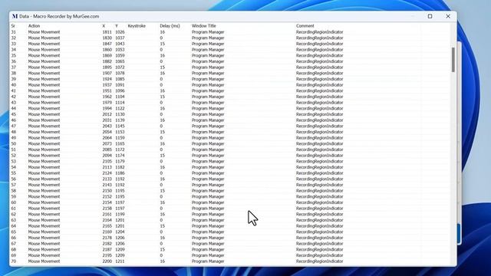Click the delay value 15 in row 42
The height and width of the screenshot is (276, 491).
(x=162, y=97)
